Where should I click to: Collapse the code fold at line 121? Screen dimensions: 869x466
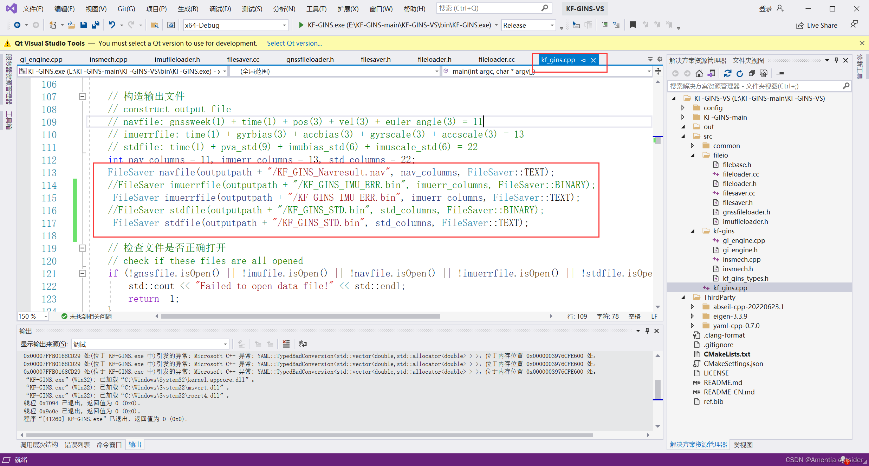coord(82,273)
